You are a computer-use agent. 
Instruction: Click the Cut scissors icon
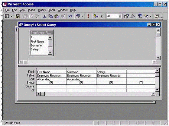[x=44, y=16]
